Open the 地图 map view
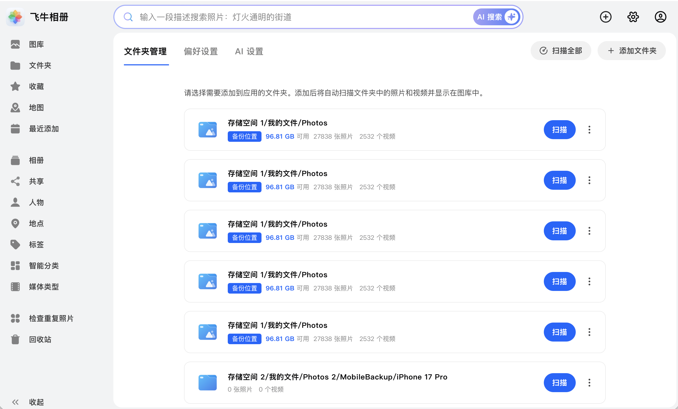 click(36, 107)
